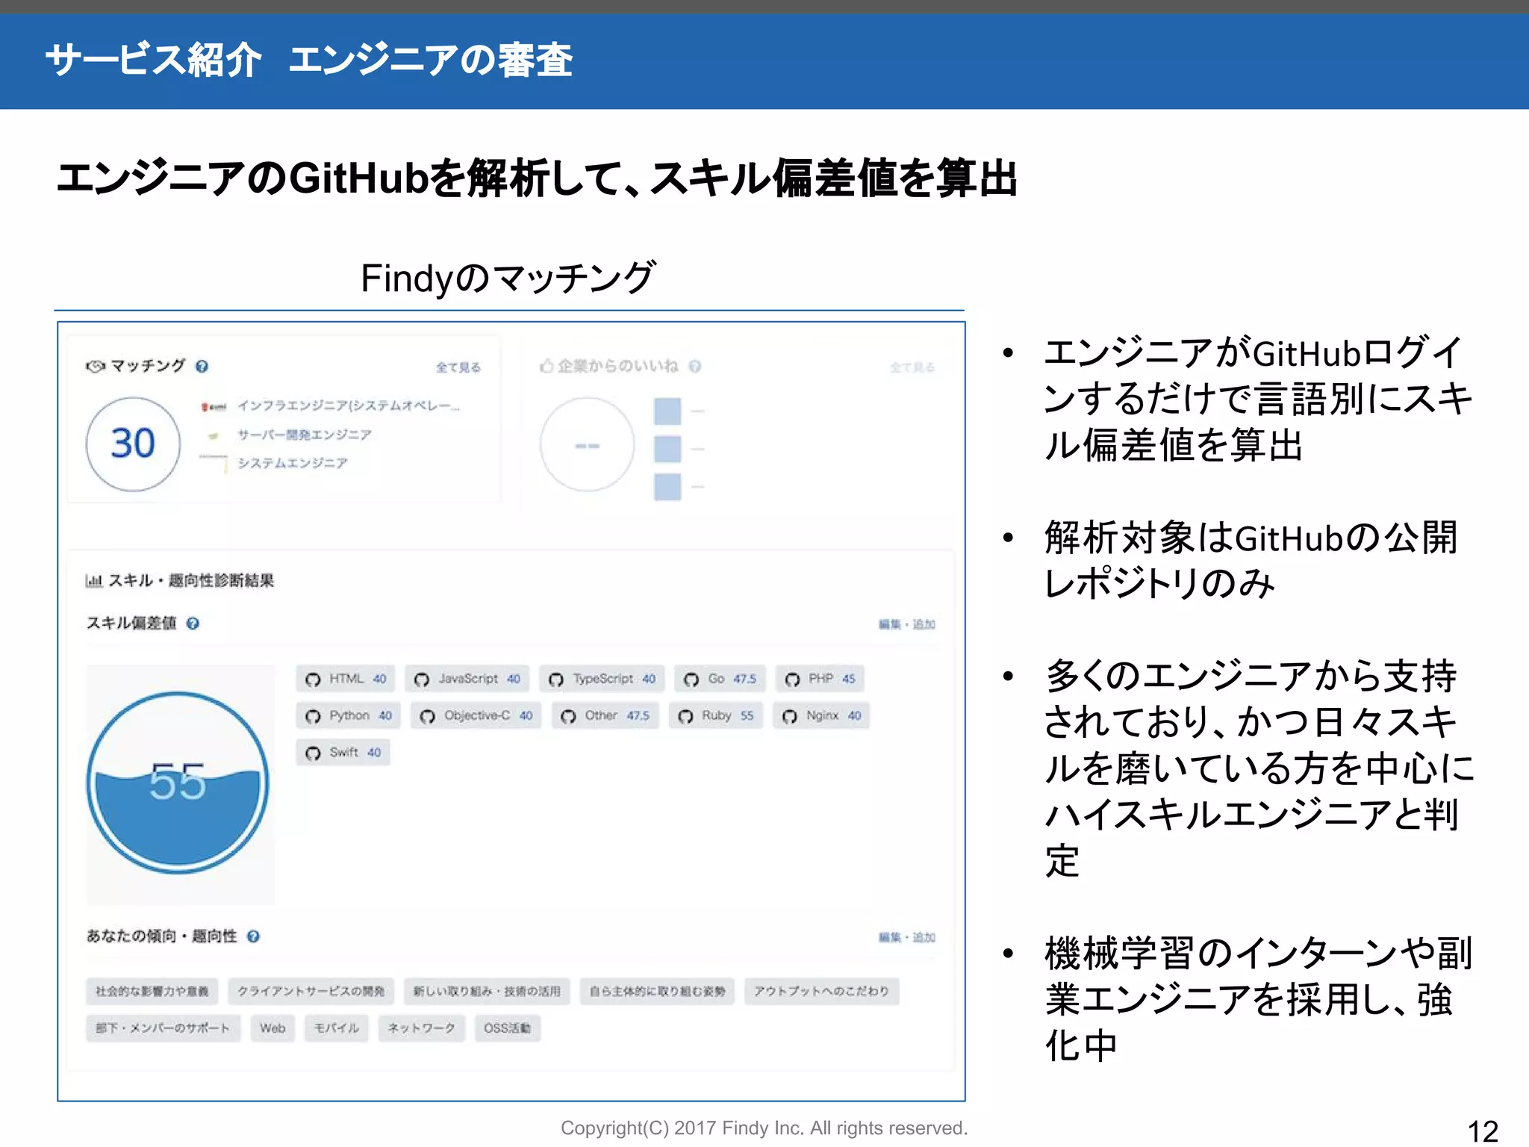Click 編集・追加 link for あなたの傾向

coord(906,937)
